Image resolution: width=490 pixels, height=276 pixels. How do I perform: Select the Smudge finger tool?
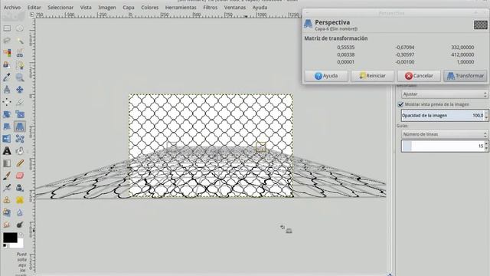7,225
